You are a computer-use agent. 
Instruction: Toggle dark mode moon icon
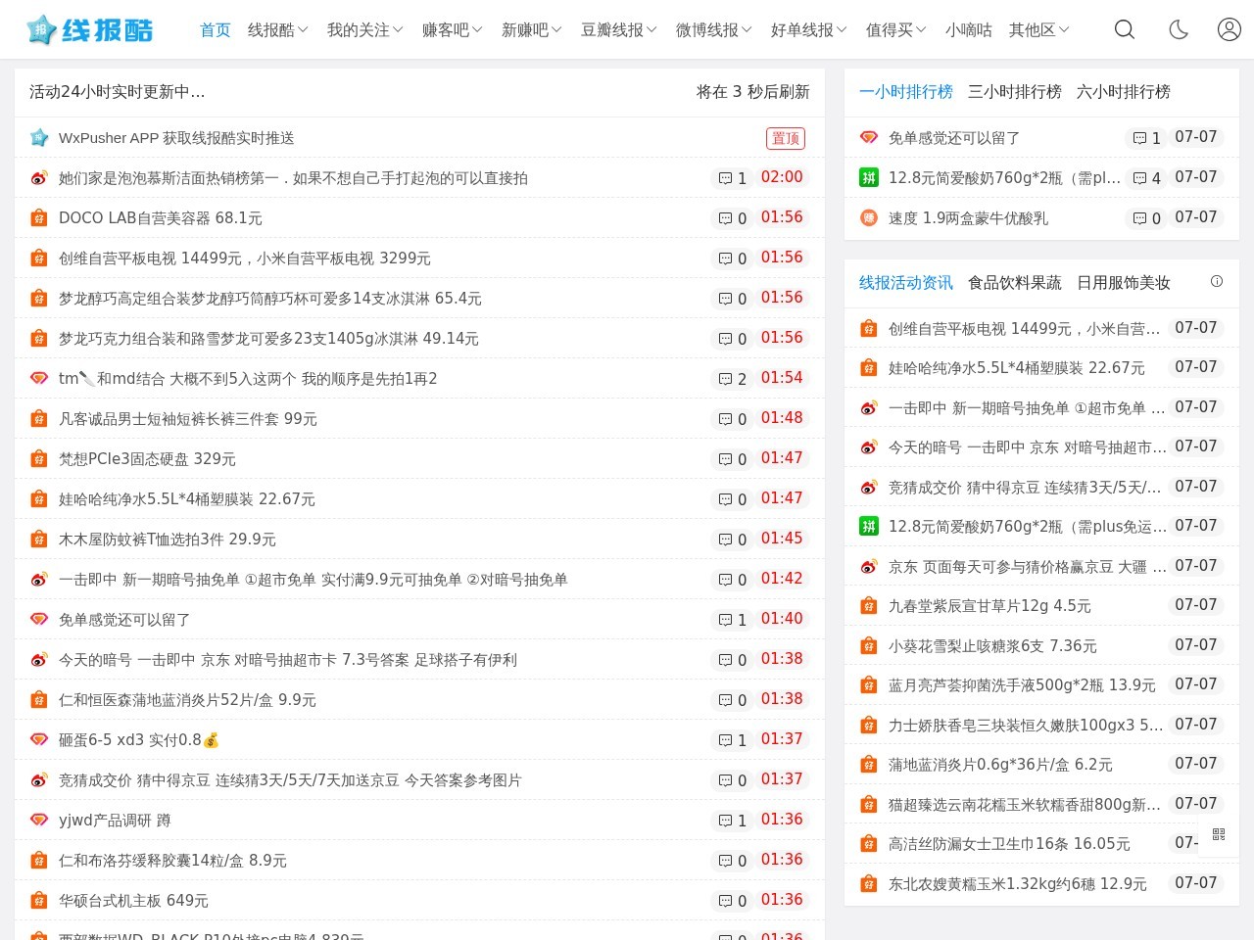1179,29
